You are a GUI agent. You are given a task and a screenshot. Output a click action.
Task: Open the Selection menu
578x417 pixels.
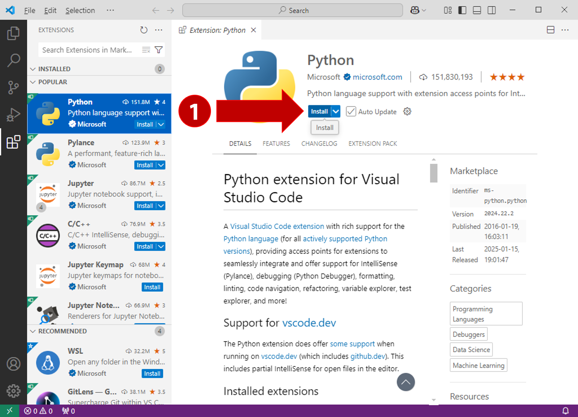coord(80,10)
